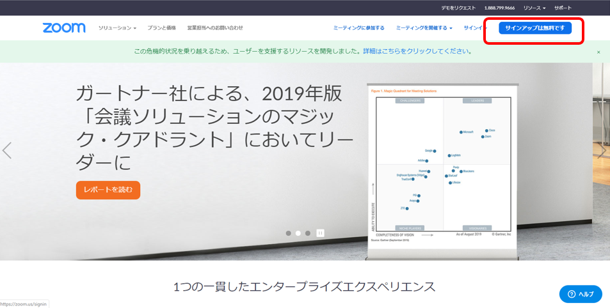The height and width of the screenshot is (308, 610).
Task: Select the first carousel dot
Action: pos(288,233)
